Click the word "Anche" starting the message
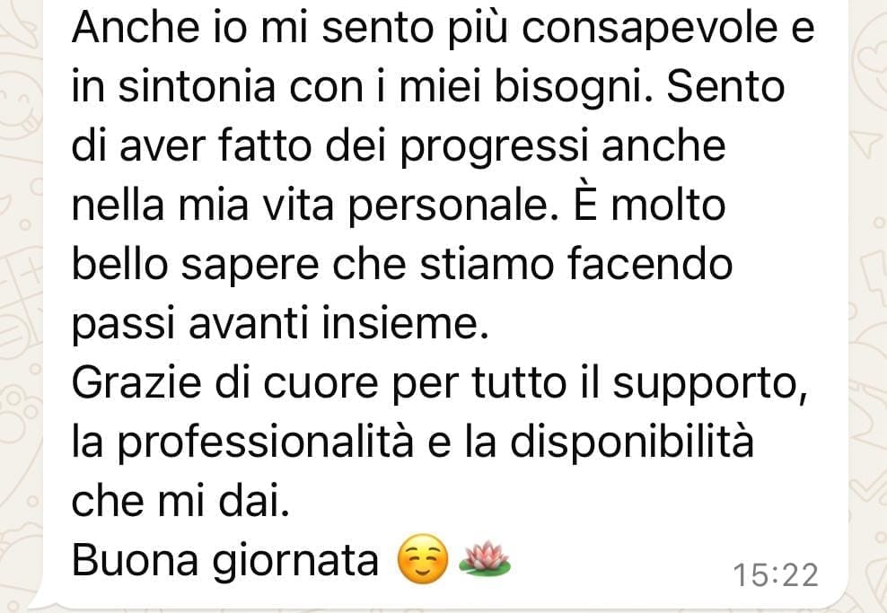The image size is (887, 613). (136, 28)
